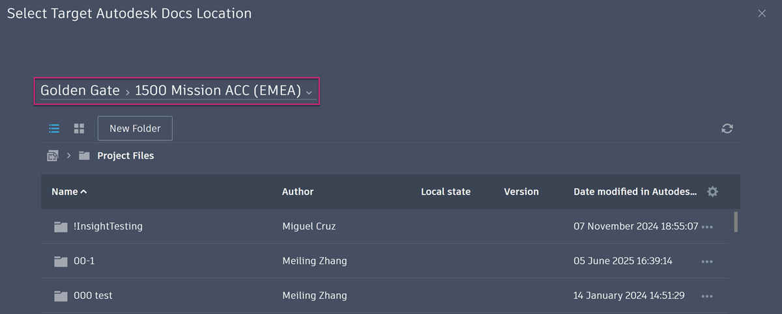Refresh the folder contents
Image resolution: width=782 pixels, height=314 pixels.
[x=727, y=129]
